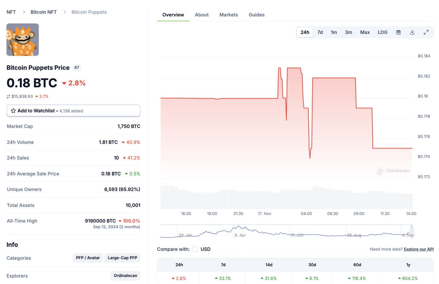Toggle LOG scale on the chart
This screenshot has width=439, height=284.
tap(383, 32)
